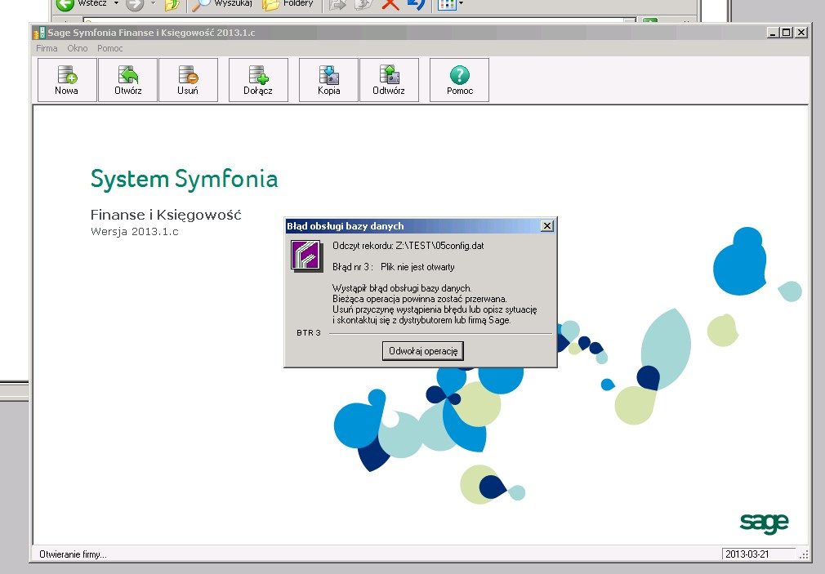The width and height of the screenshot is (825, 574).
Task: Click the red X delete icon in Explorer
Action: [x=390, y=4]
